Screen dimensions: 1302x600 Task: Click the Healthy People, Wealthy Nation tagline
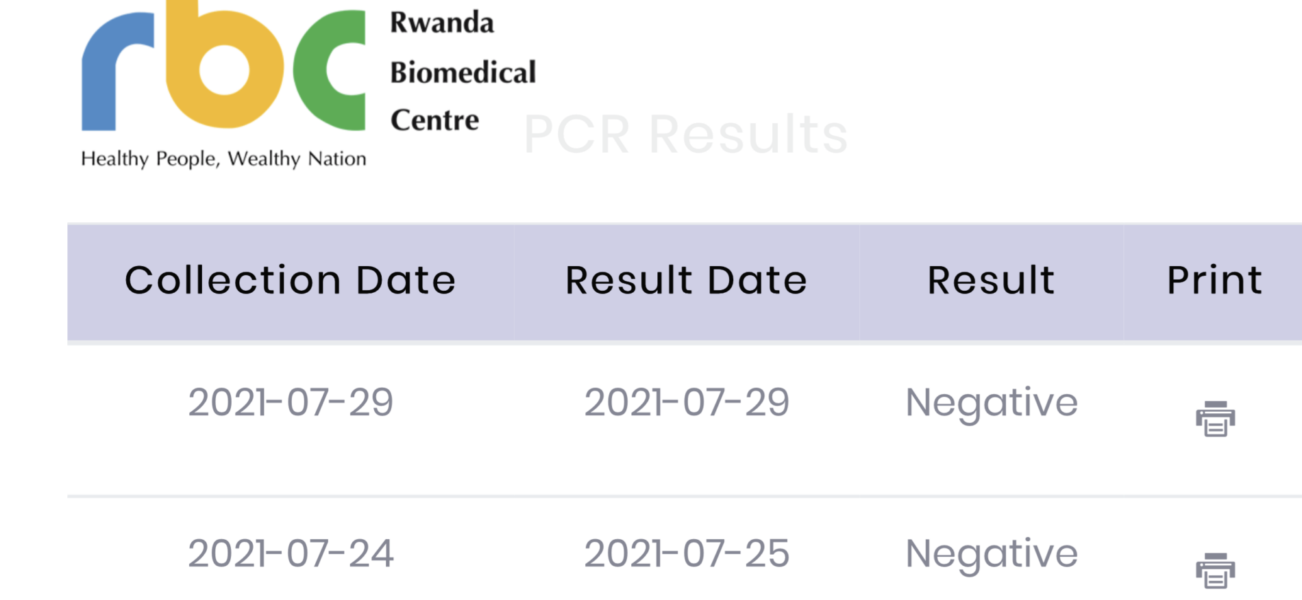click(x=223, y=159)
